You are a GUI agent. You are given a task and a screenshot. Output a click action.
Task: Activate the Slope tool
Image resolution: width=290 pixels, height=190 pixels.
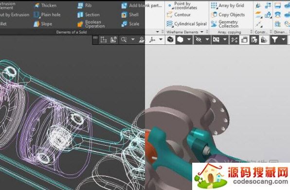43,24
